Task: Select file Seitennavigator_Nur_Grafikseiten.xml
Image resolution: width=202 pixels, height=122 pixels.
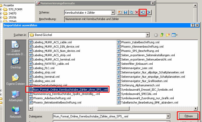Action: coord(142,81)
